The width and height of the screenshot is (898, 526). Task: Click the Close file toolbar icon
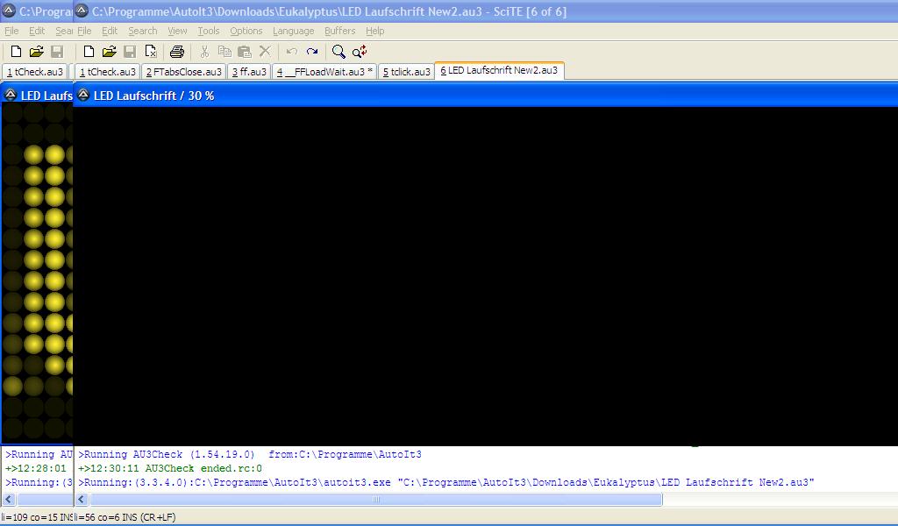pyautogui.click(x=151, y=52)
